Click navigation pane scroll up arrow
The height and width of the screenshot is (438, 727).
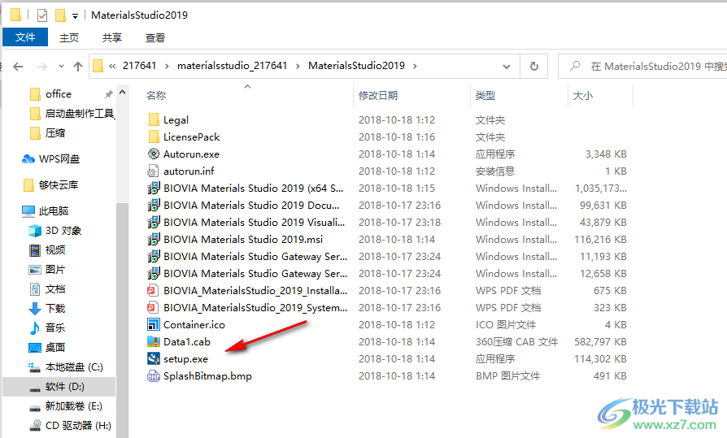tap(123, 93)
